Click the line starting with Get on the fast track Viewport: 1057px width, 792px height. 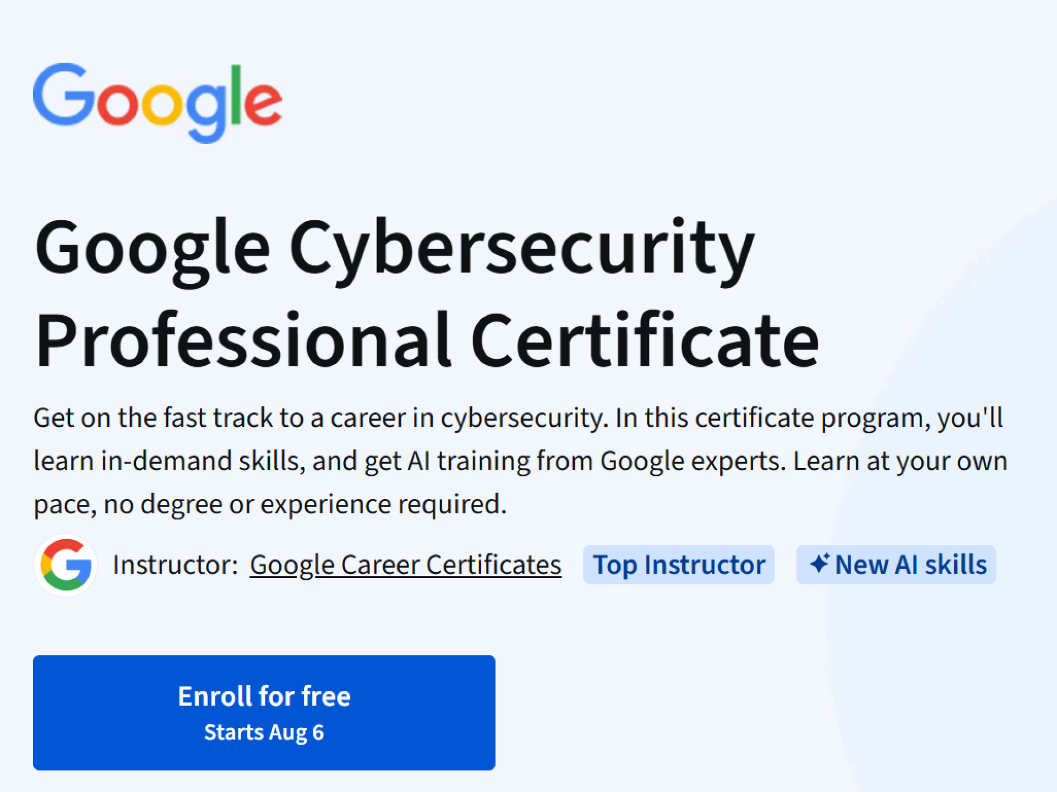pyautogui.click(x=517, y=418)
